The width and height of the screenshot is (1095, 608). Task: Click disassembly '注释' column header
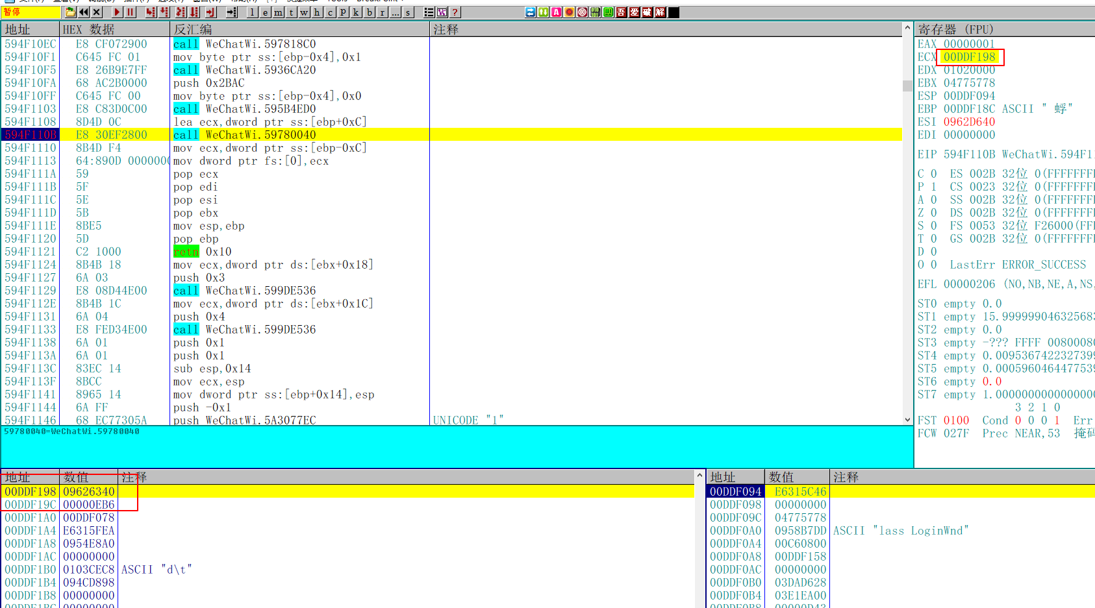pyautogui.click(x=666, y=29)
